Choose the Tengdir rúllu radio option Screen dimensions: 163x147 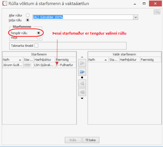39,33
